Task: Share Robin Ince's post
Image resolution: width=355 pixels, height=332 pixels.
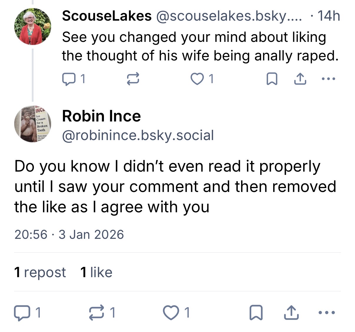Action: pyautogui.click(x=291, y=313)
